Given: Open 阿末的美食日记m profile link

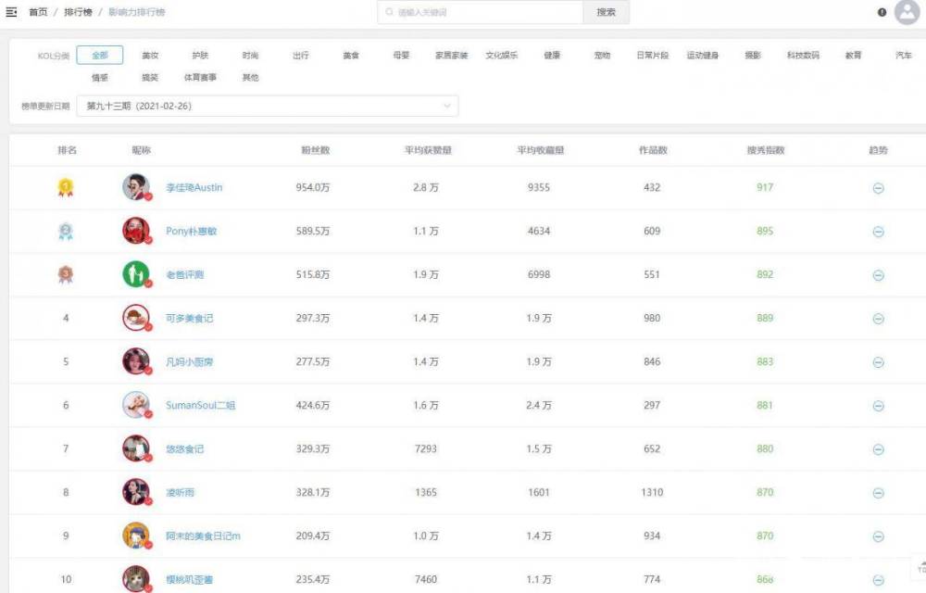Looking at the screenshot, I should coord(203,536).
